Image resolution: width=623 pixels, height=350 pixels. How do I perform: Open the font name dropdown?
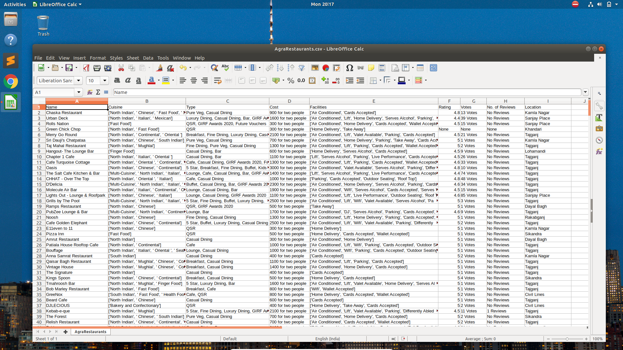click(x=78, y=81)
